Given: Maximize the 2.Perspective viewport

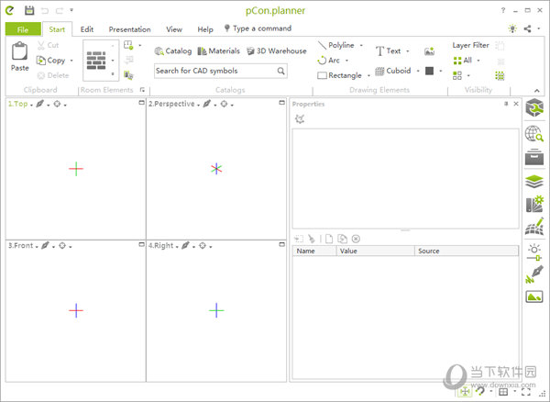Looking at the screenshot, I should (x=281, y=103).
